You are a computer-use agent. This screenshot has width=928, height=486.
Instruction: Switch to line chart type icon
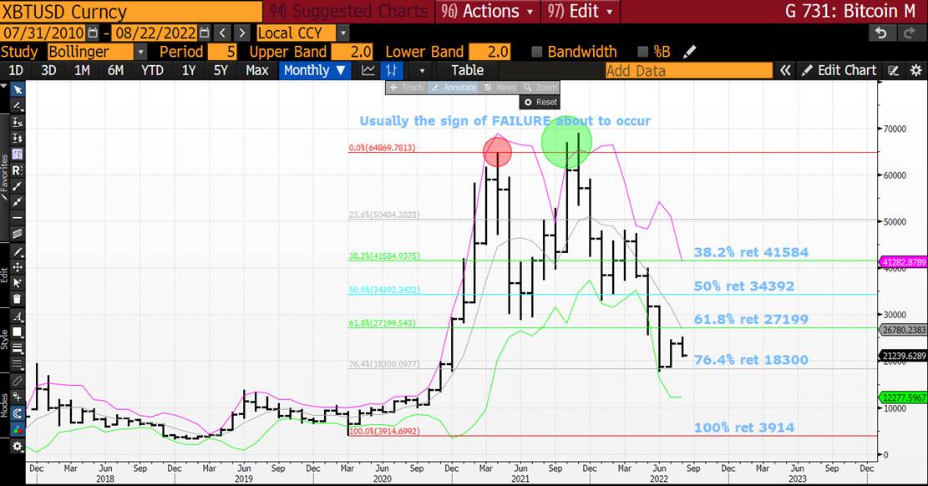(x=368, y=70)
